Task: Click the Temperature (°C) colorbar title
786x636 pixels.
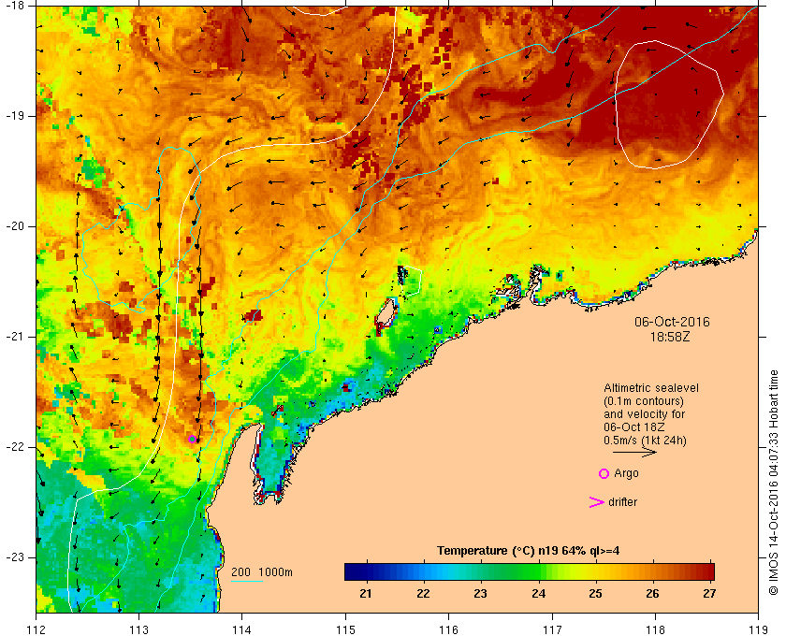Action: pos(529,551)
